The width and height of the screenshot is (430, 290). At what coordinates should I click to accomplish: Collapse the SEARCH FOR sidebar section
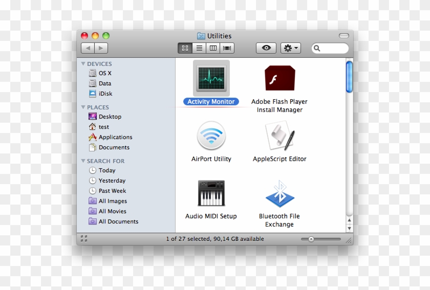coord(83,161)
